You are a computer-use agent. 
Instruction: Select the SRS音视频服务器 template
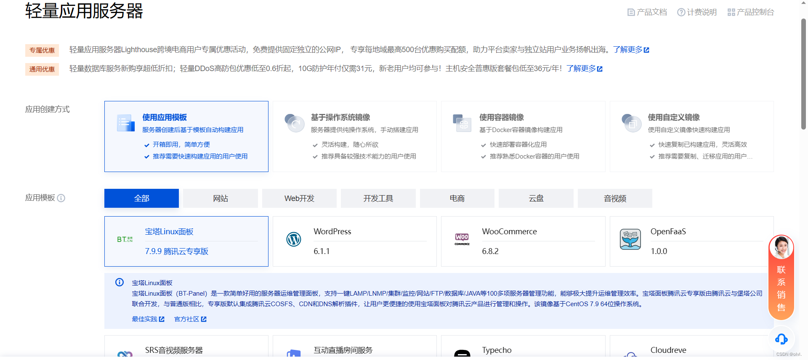point(186,346)
